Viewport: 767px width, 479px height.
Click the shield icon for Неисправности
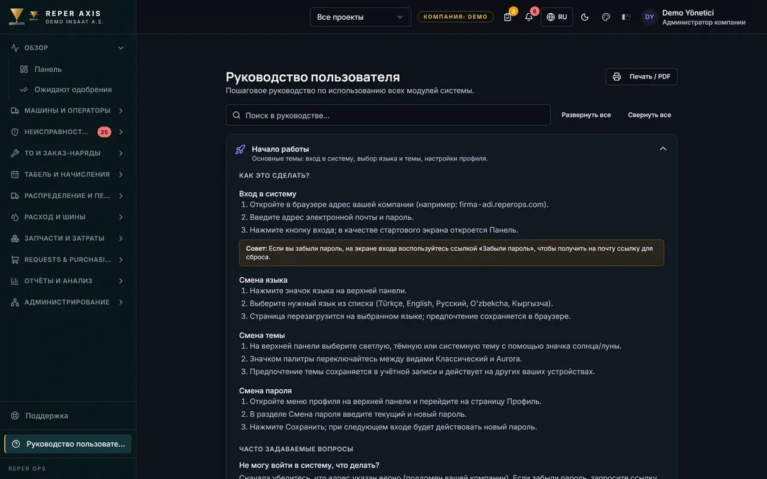[x=15, y=132]
